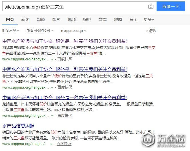Expand the arrow beside the 龙鳕鱼 result URL
This screenshot has height=151, width=190.
pos(52,116)
